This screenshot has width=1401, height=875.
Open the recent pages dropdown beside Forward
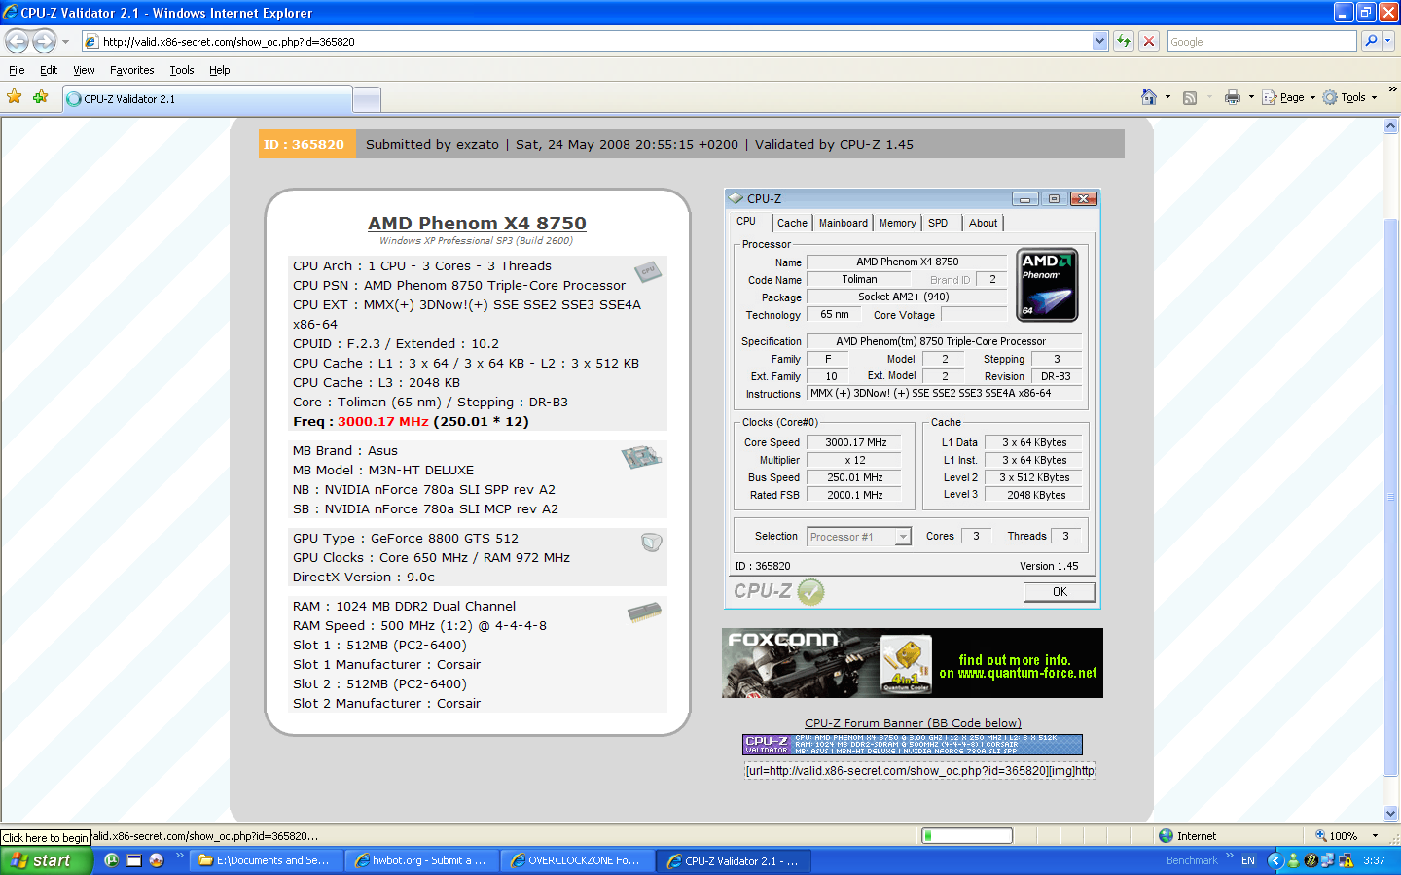65,42
